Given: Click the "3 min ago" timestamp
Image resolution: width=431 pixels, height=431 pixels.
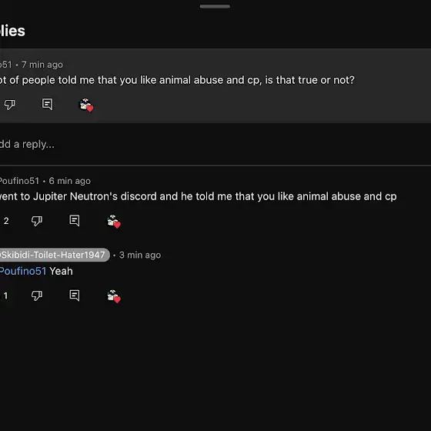Looking at the screenshot, I should click(140, 255).
